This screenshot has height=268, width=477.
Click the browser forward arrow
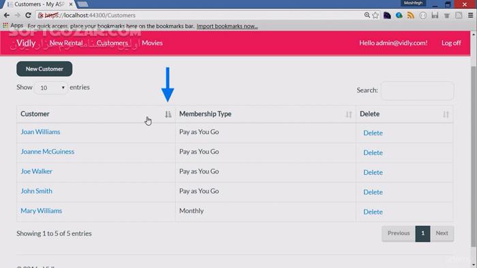(x=17, y=15)
